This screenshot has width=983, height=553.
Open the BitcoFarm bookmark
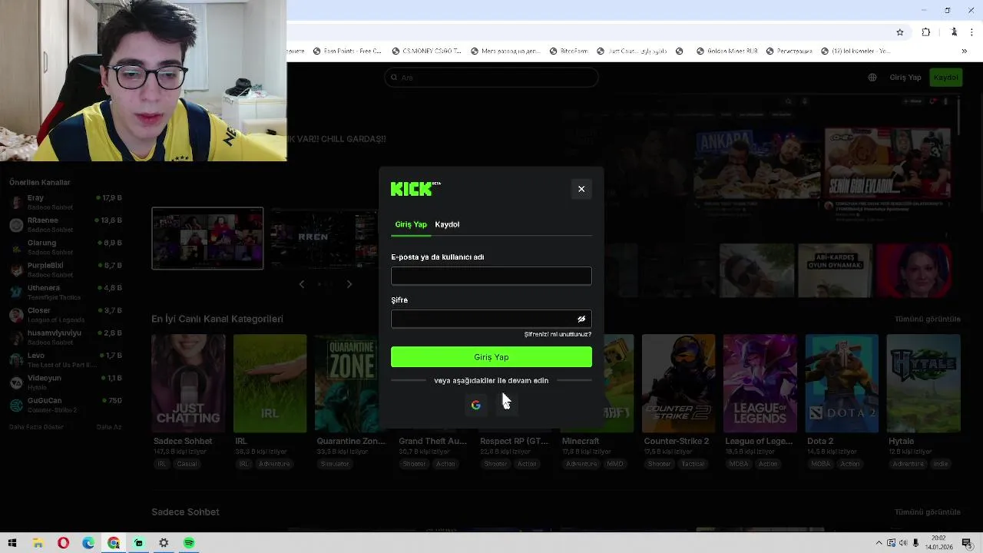point(569,51)
